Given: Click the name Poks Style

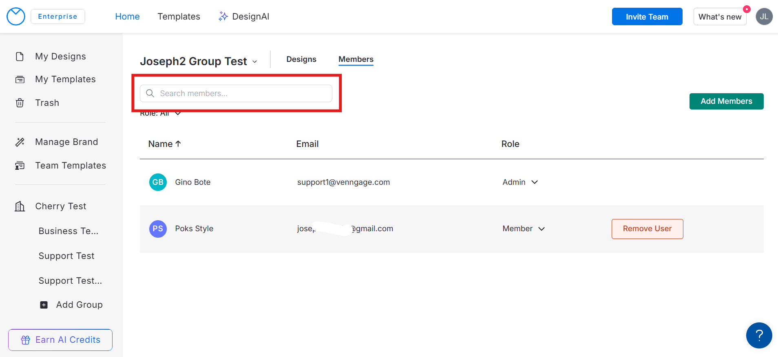Looking at the screenshot, I should [x=194, y=229].
